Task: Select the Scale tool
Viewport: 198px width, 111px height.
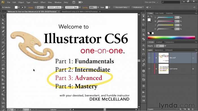Action: tap(3, 65)
